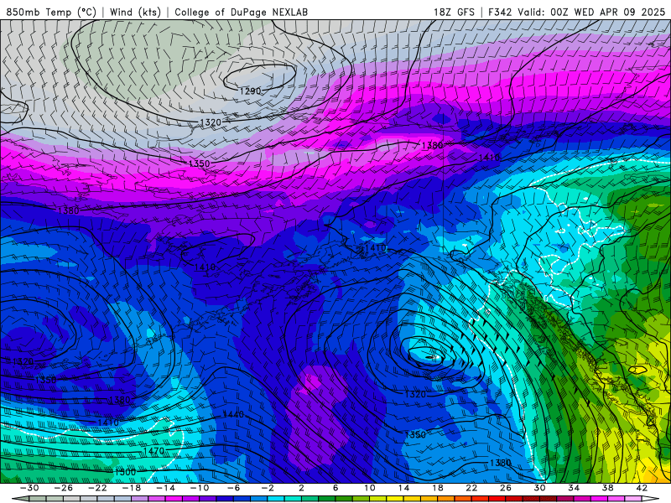Click the colorbar label 34

click(x=574, y=488)
